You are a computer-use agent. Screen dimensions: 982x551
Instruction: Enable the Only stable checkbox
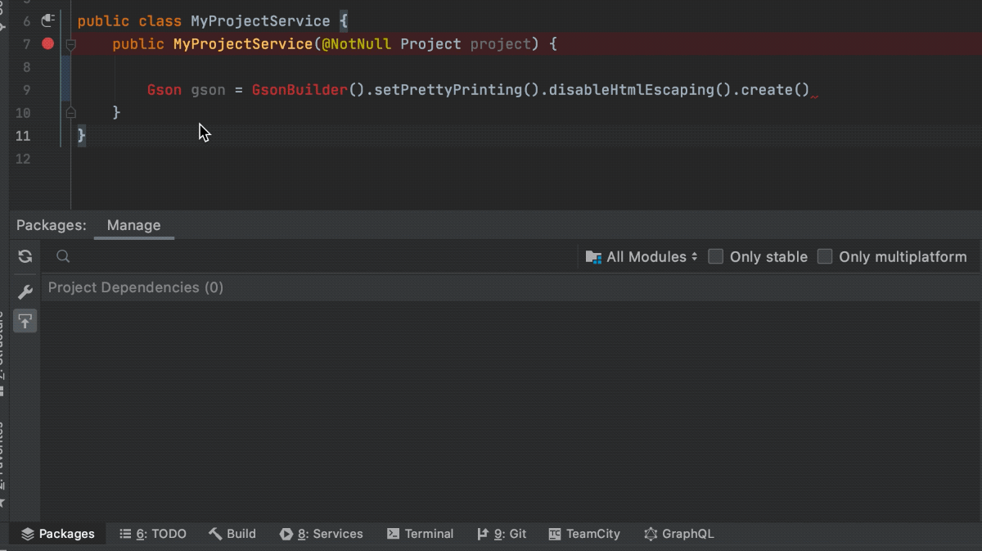click(x=715, y=256)
